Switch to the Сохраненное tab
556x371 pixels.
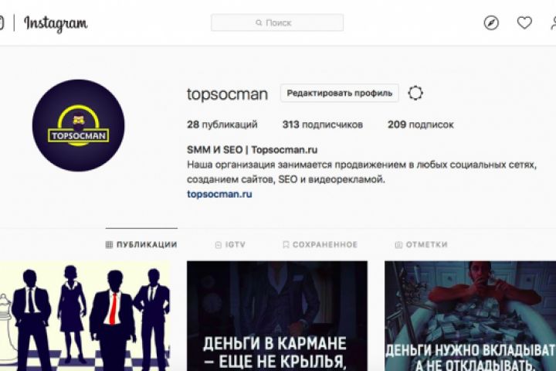(320, 244)
